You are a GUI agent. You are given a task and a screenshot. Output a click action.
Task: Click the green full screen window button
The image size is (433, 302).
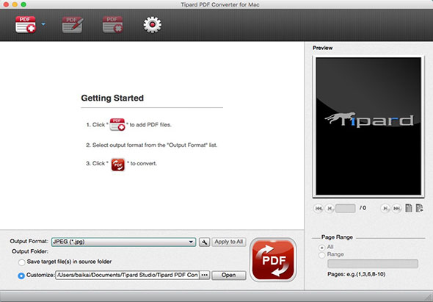(23, 4)
